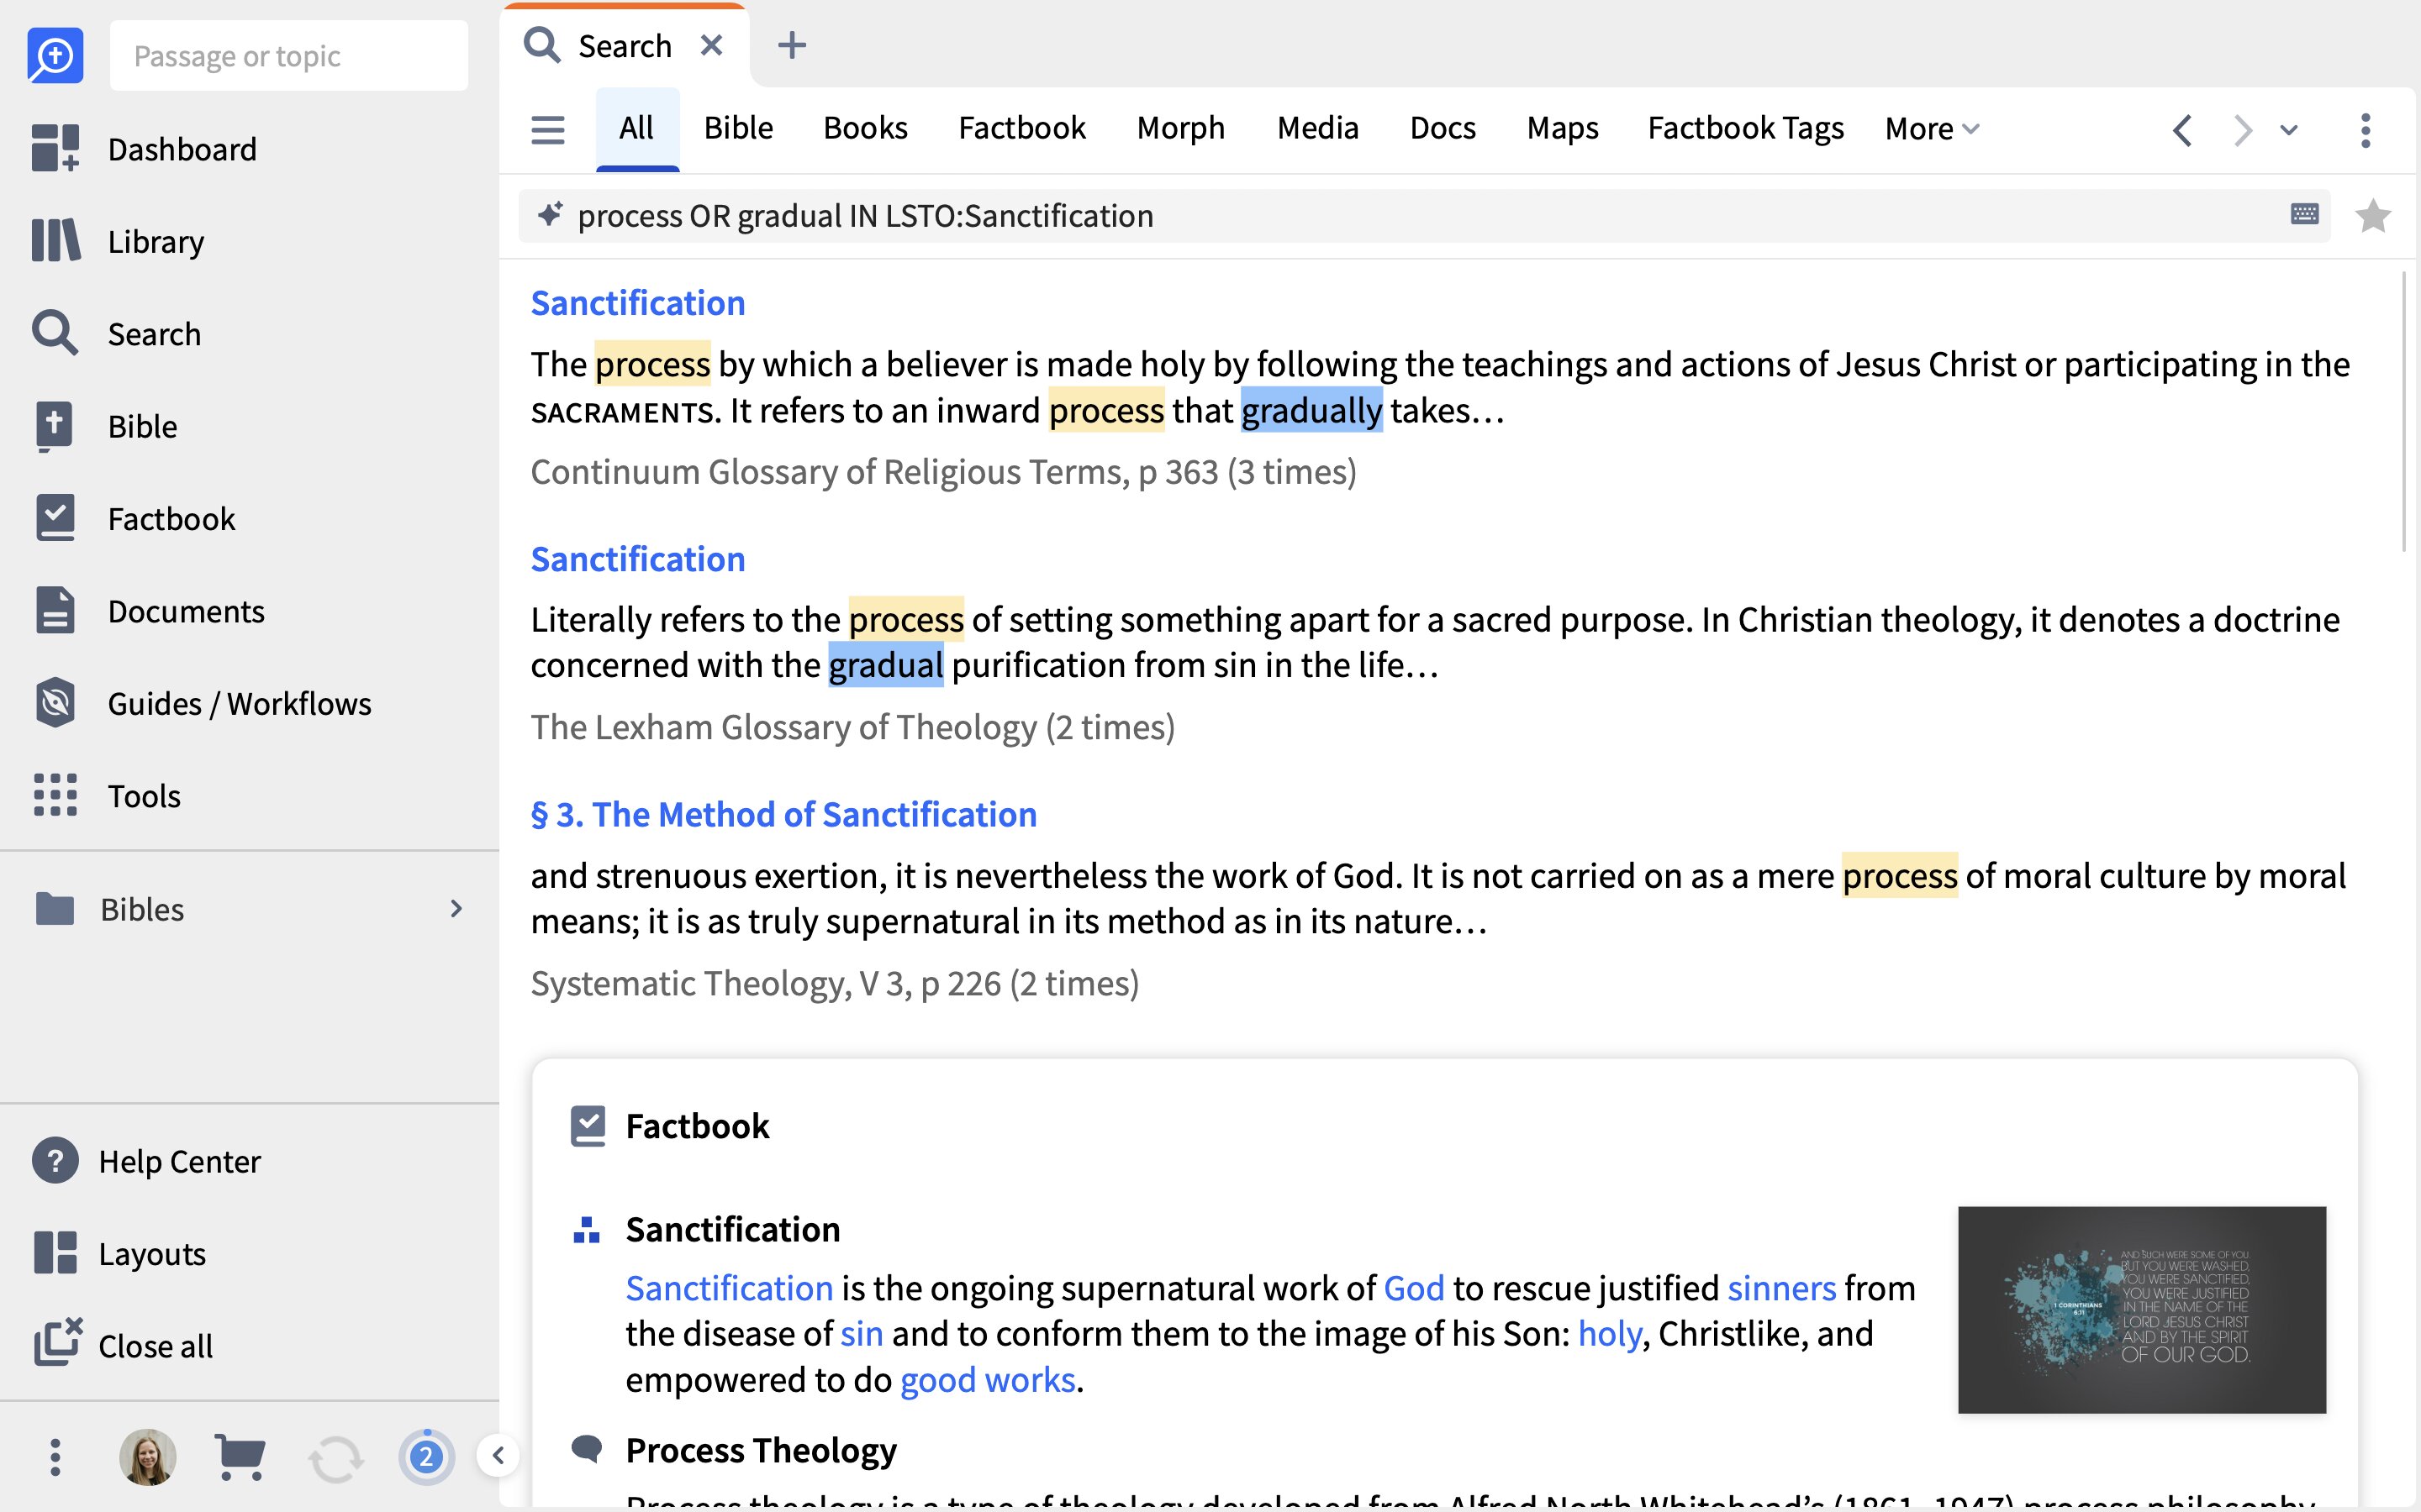This screenshot has height=1512, width=2421.
Task: Open notifications badge showing 2
Action: click(x=426, y=1456)
